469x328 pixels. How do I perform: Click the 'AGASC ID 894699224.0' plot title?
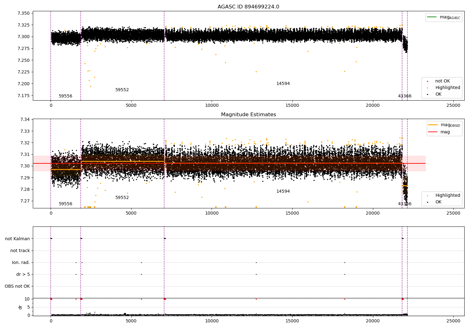click(248, 7)
